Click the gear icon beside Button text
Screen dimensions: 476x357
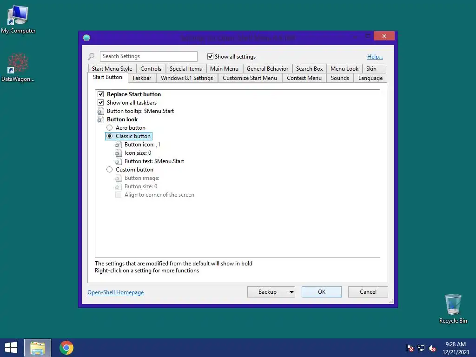(x=118, y=161)
